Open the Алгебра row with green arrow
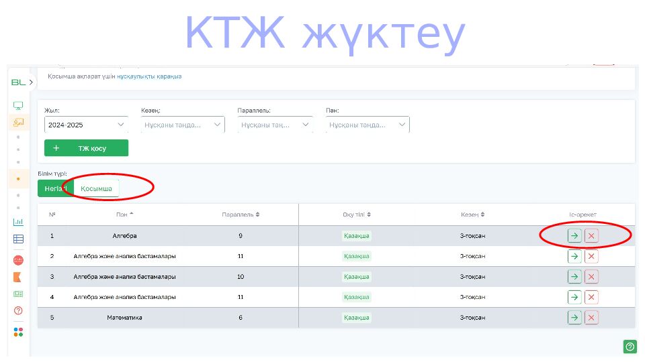This screenshot has width=645, height=362. click(574, 235)
